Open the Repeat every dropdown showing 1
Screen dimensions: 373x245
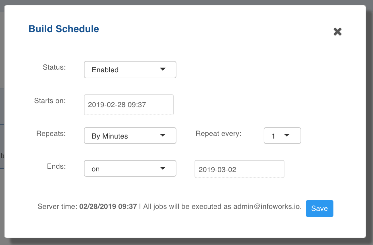tap(282, 136)
